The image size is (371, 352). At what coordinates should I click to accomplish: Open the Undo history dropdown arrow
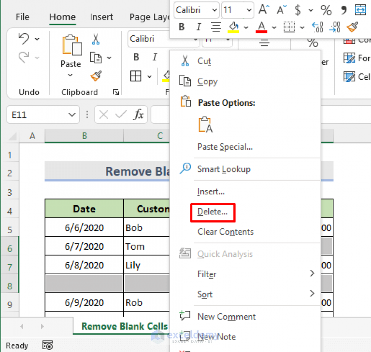click(37, 39)
